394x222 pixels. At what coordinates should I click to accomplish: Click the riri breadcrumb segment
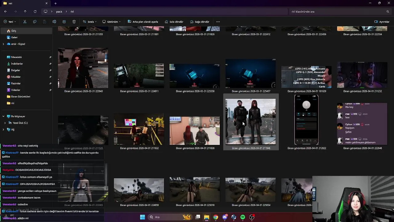pos(72,11)
